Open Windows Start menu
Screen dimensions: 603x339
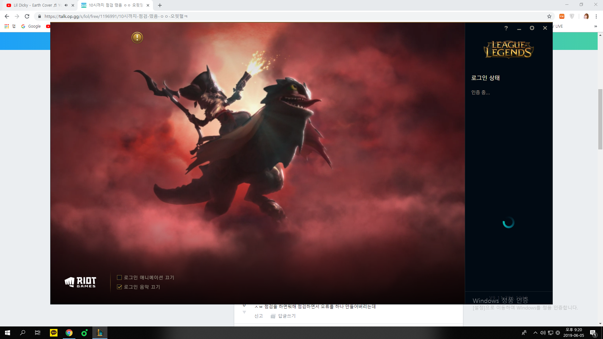[8, 333]
